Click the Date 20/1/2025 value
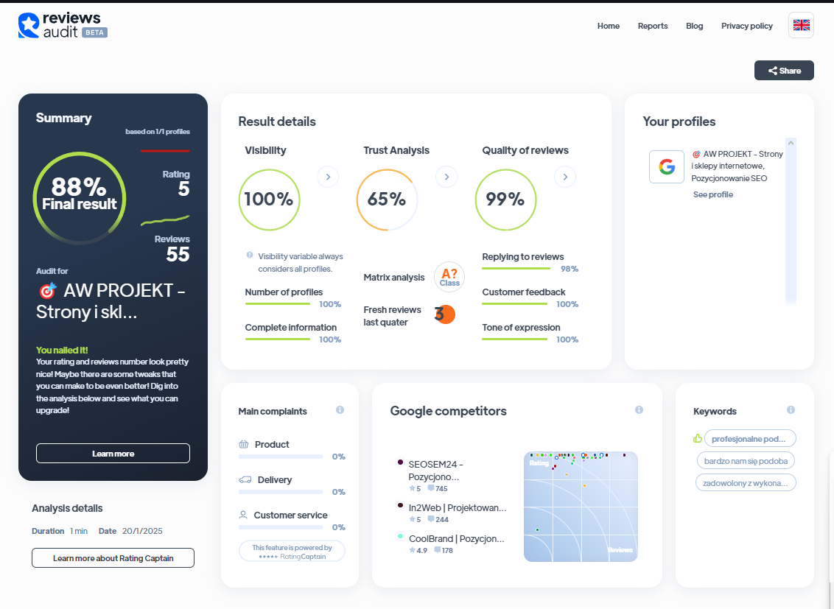834x609 pixels. click(x=142, y=531)
